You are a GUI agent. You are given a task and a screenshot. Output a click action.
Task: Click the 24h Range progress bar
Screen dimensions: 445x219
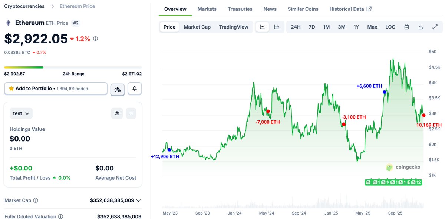click(x=73, y=67)
